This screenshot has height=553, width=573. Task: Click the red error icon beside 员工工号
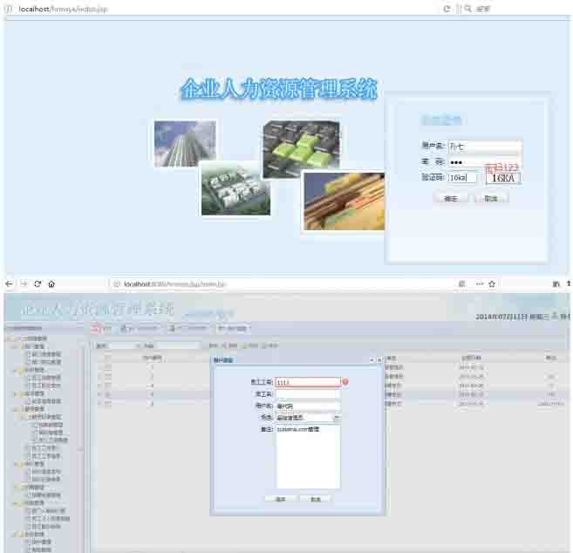(345, 382)
